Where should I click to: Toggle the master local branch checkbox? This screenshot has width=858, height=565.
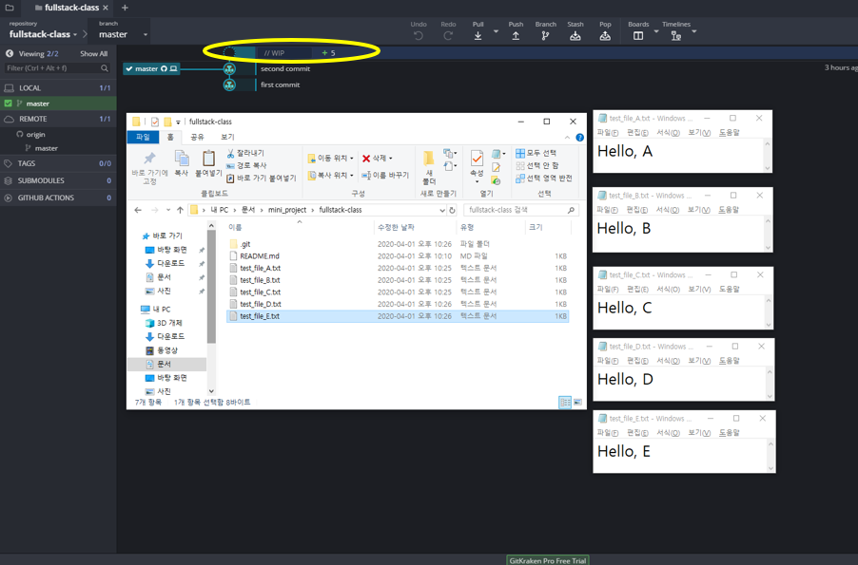(x=9, y=104)
